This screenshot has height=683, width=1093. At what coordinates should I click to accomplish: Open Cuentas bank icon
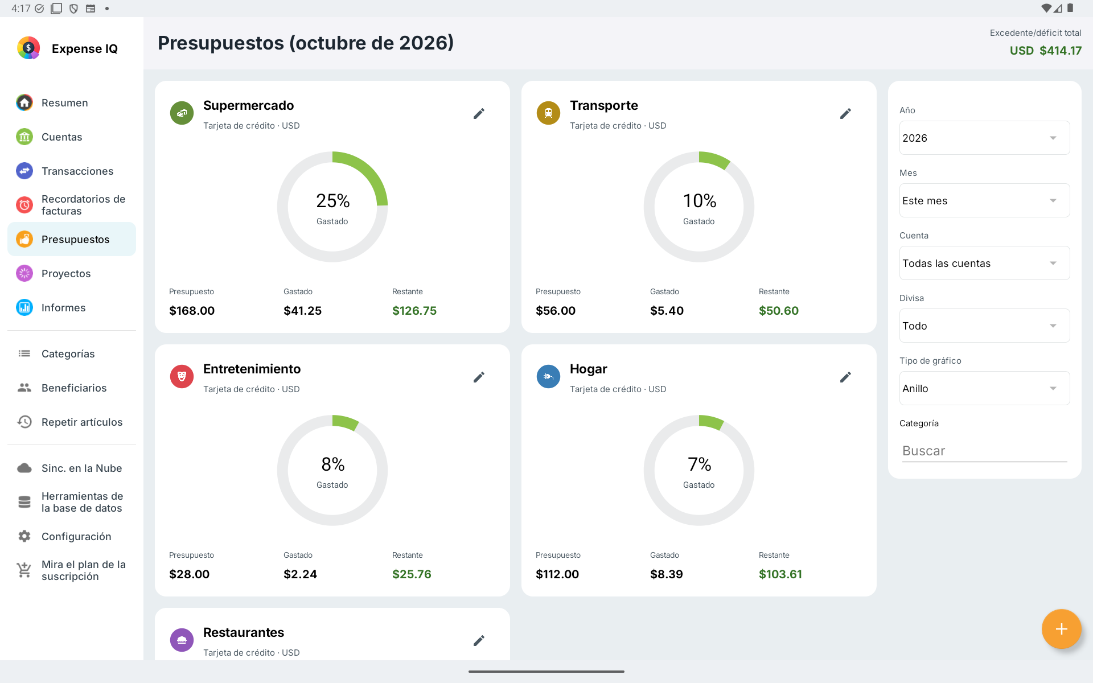coord(24,137)
